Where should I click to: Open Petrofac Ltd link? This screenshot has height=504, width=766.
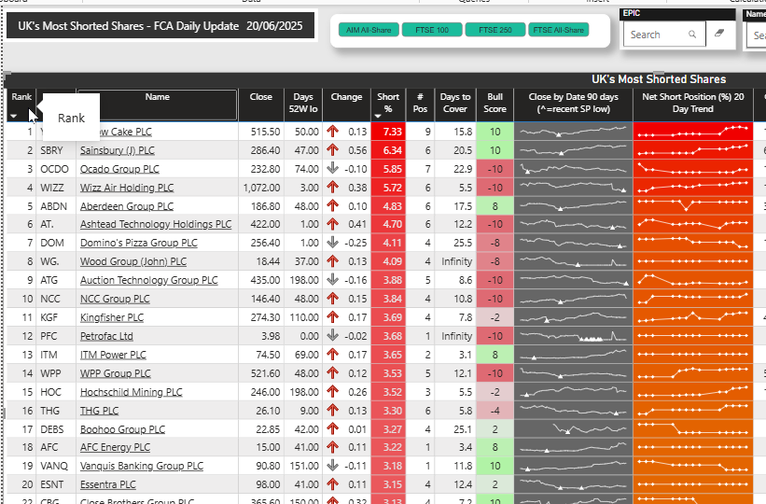[x=106, y=336]
